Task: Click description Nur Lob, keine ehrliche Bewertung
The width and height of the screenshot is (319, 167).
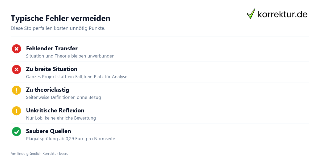Action: click(61, 118)
